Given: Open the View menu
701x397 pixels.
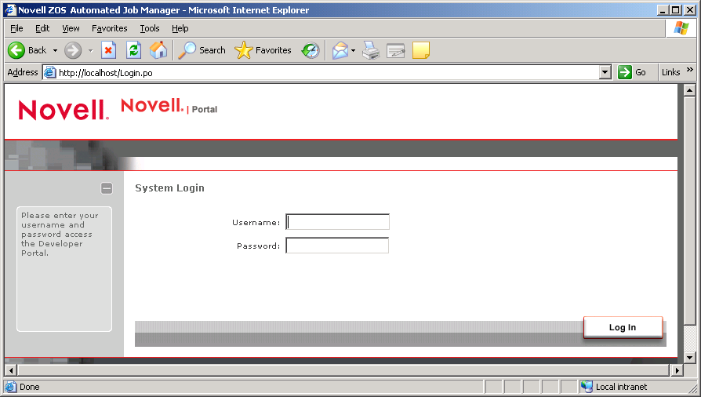Looking at the screenshot, I should tap(71, 28).
